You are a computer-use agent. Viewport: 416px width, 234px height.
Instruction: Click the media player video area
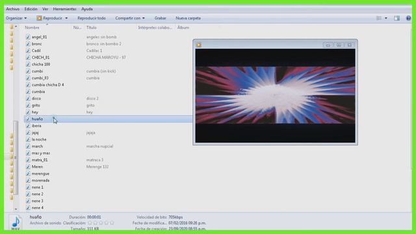point(275,96)
